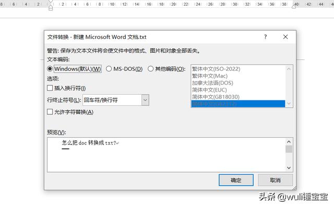Image resolution: width=334 pixels, height=207 pixels.
Task: Select the Windows (默认) encoding radio button
Action: (x=50, y=69)
